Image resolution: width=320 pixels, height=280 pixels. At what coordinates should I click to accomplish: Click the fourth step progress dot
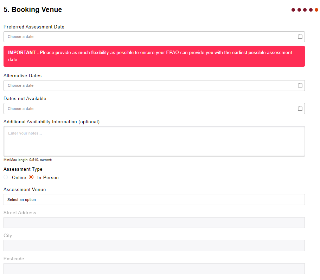click(x=311, y=10)
